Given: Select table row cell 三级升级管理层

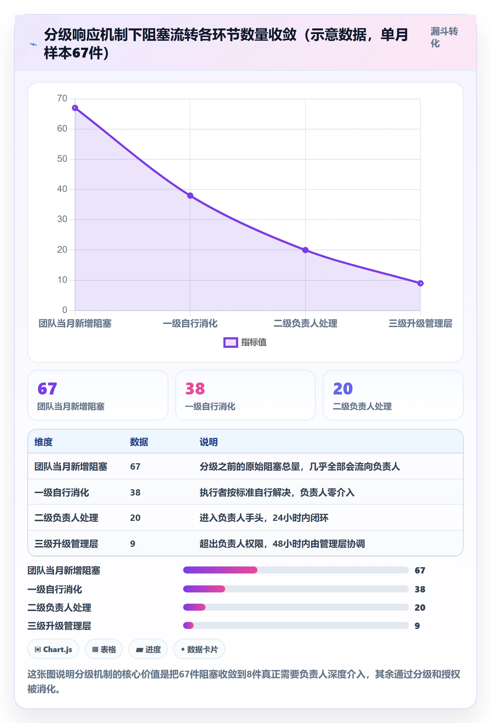Looking at the screenshot, I should click(x=66, y=544).
